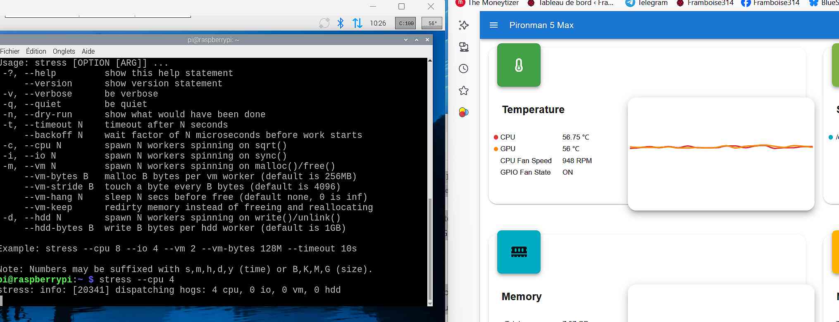Image resolution: width=839 pixels, height=322 pixels.
Task: Click the CPU Fan Speed label
Action: pos(526,161)
